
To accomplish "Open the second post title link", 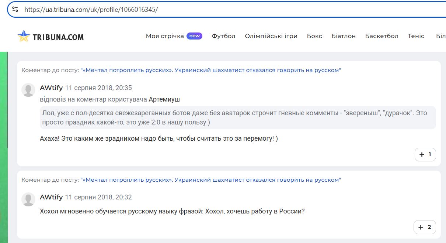I will pos(211,180).
